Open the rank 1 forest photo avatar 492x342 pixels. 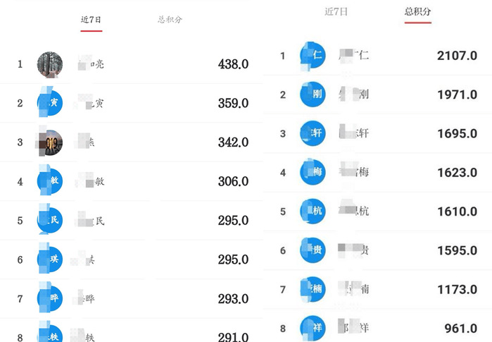[x=50, y=64]
